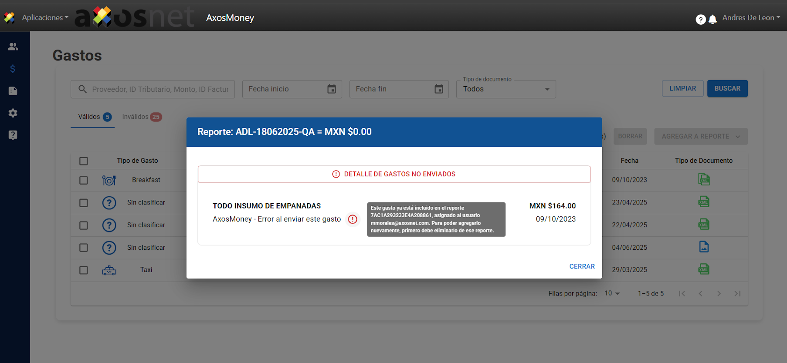Click the BUSCAR button
This screenshot has height=363, width=787.
(x=727, y=88)
